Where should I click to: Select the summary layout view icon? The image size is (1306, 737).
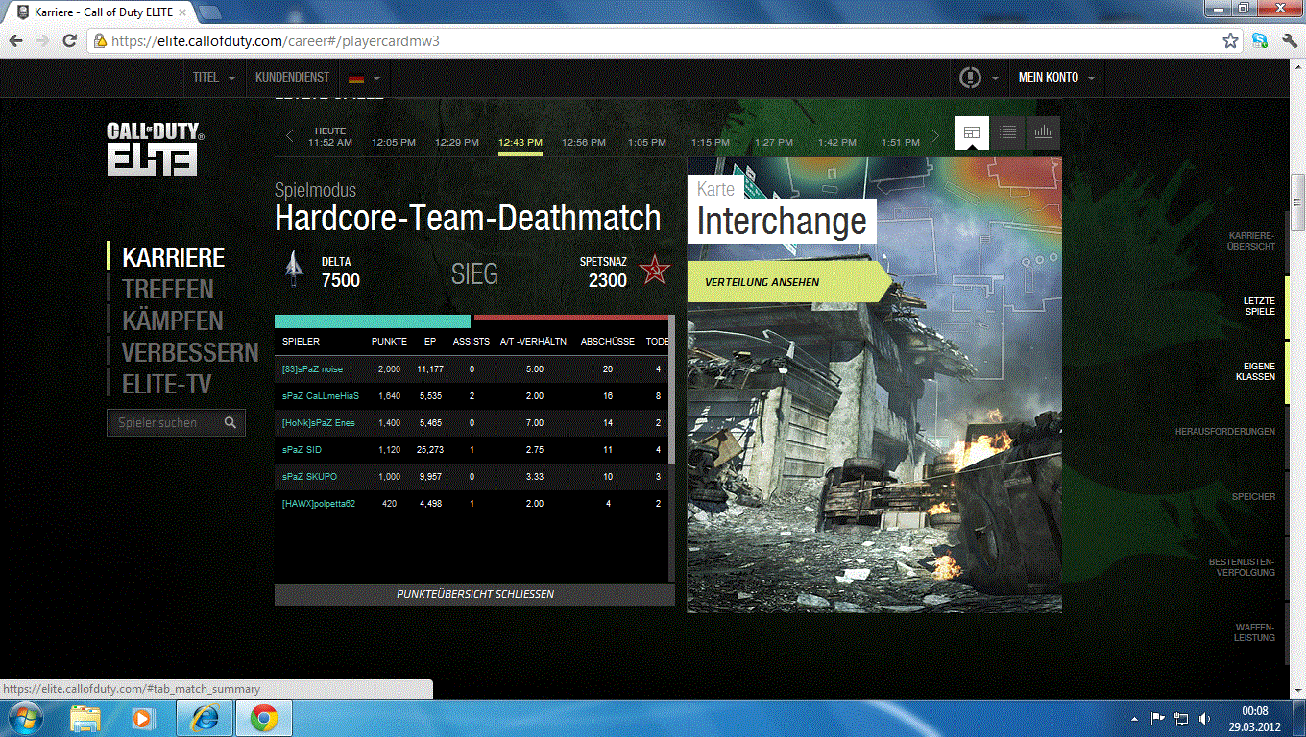[972, 133]
